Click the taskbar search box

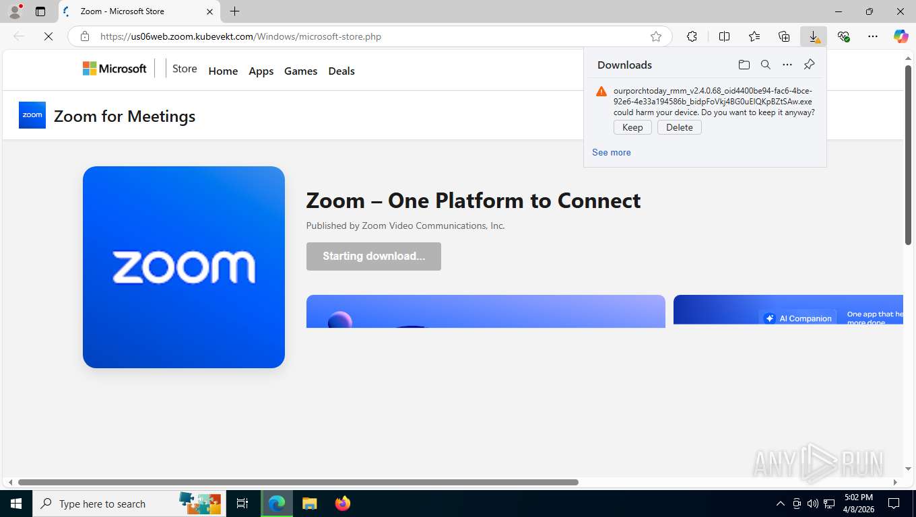(x=129, y=504)
